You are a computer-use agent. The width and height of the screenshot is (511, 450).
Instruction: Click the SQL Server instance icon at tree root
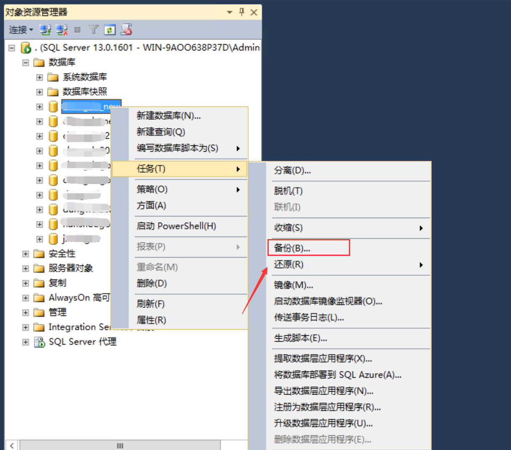point(26,48)
